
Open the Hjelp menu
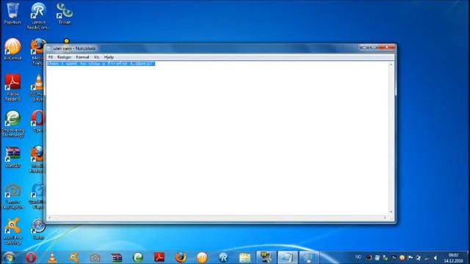coord(109,57)
